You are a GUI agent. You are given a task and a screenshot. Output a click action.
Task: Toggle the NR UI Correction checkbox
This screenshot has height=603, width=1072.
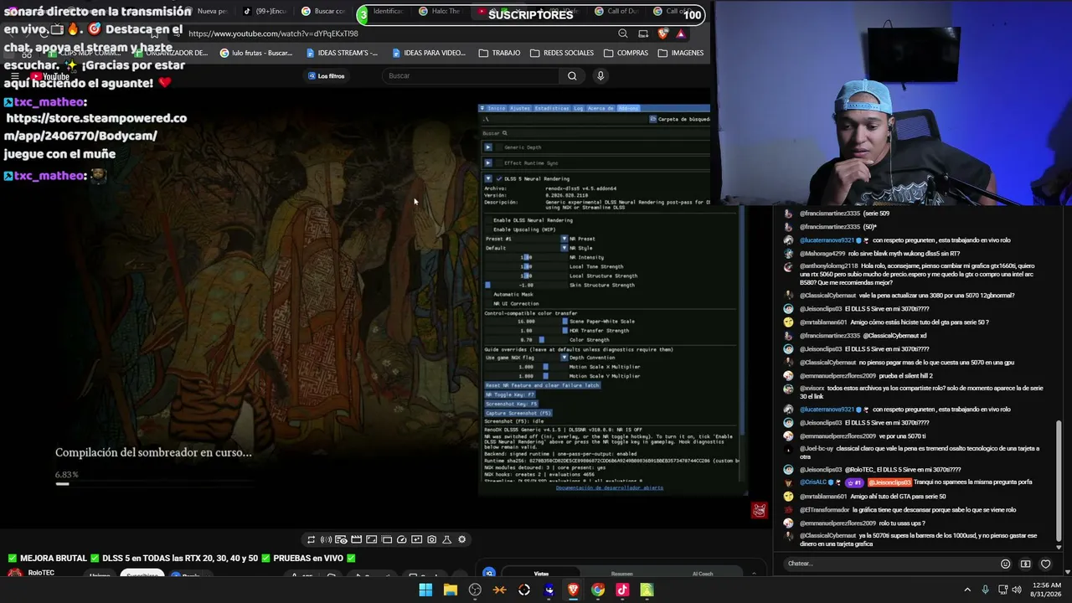coord(488,303)
